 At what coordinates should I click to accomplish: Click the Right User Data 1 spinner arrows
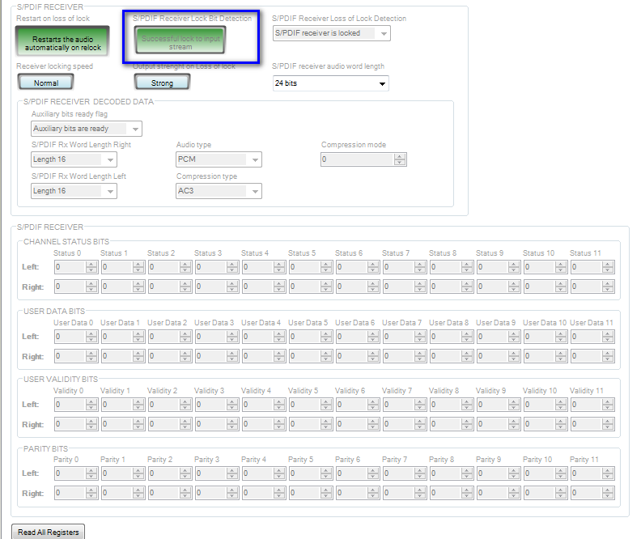point(138,356)
